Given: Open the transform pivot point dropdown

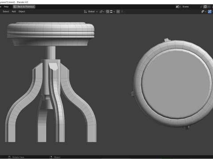Looking at the screenshot, I should click(x=102, y=11).
